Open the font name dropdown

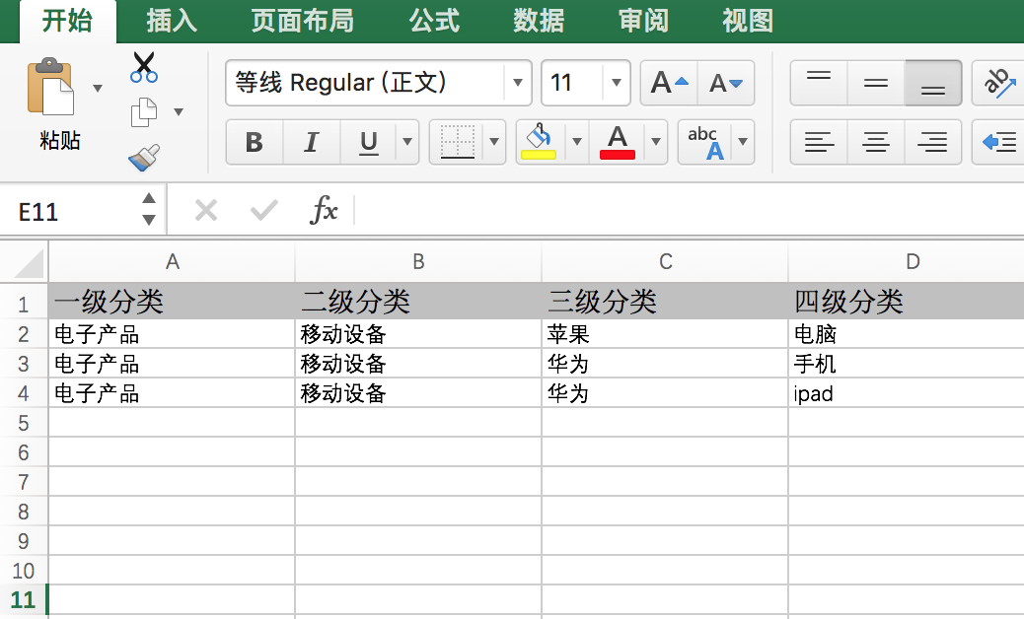(x=517, y=83)
